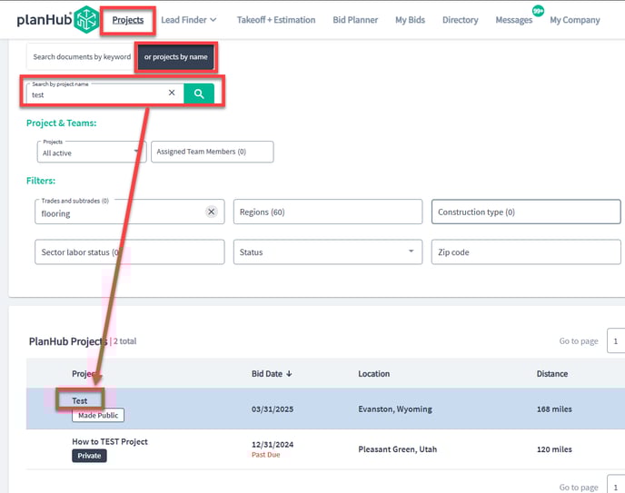The image size is (625, 493).
Task: Click the 'PlanHub Projects' heading
Action: tap(68, 341)
